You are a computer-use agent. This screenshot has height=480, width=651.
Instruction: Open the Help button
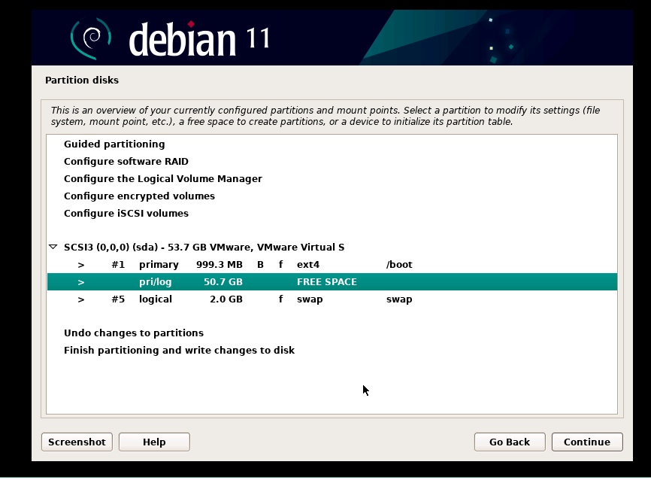coord(154,442)
